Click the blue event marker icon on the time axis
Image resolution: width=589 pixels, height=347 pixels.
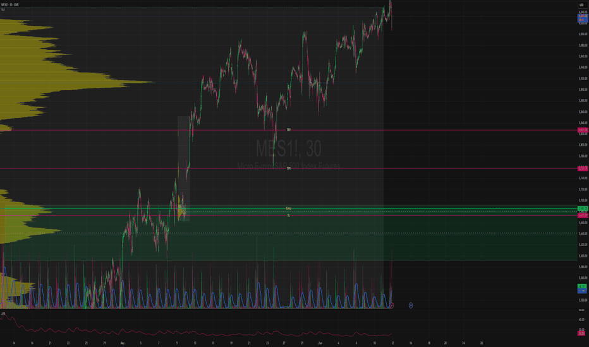411,305
